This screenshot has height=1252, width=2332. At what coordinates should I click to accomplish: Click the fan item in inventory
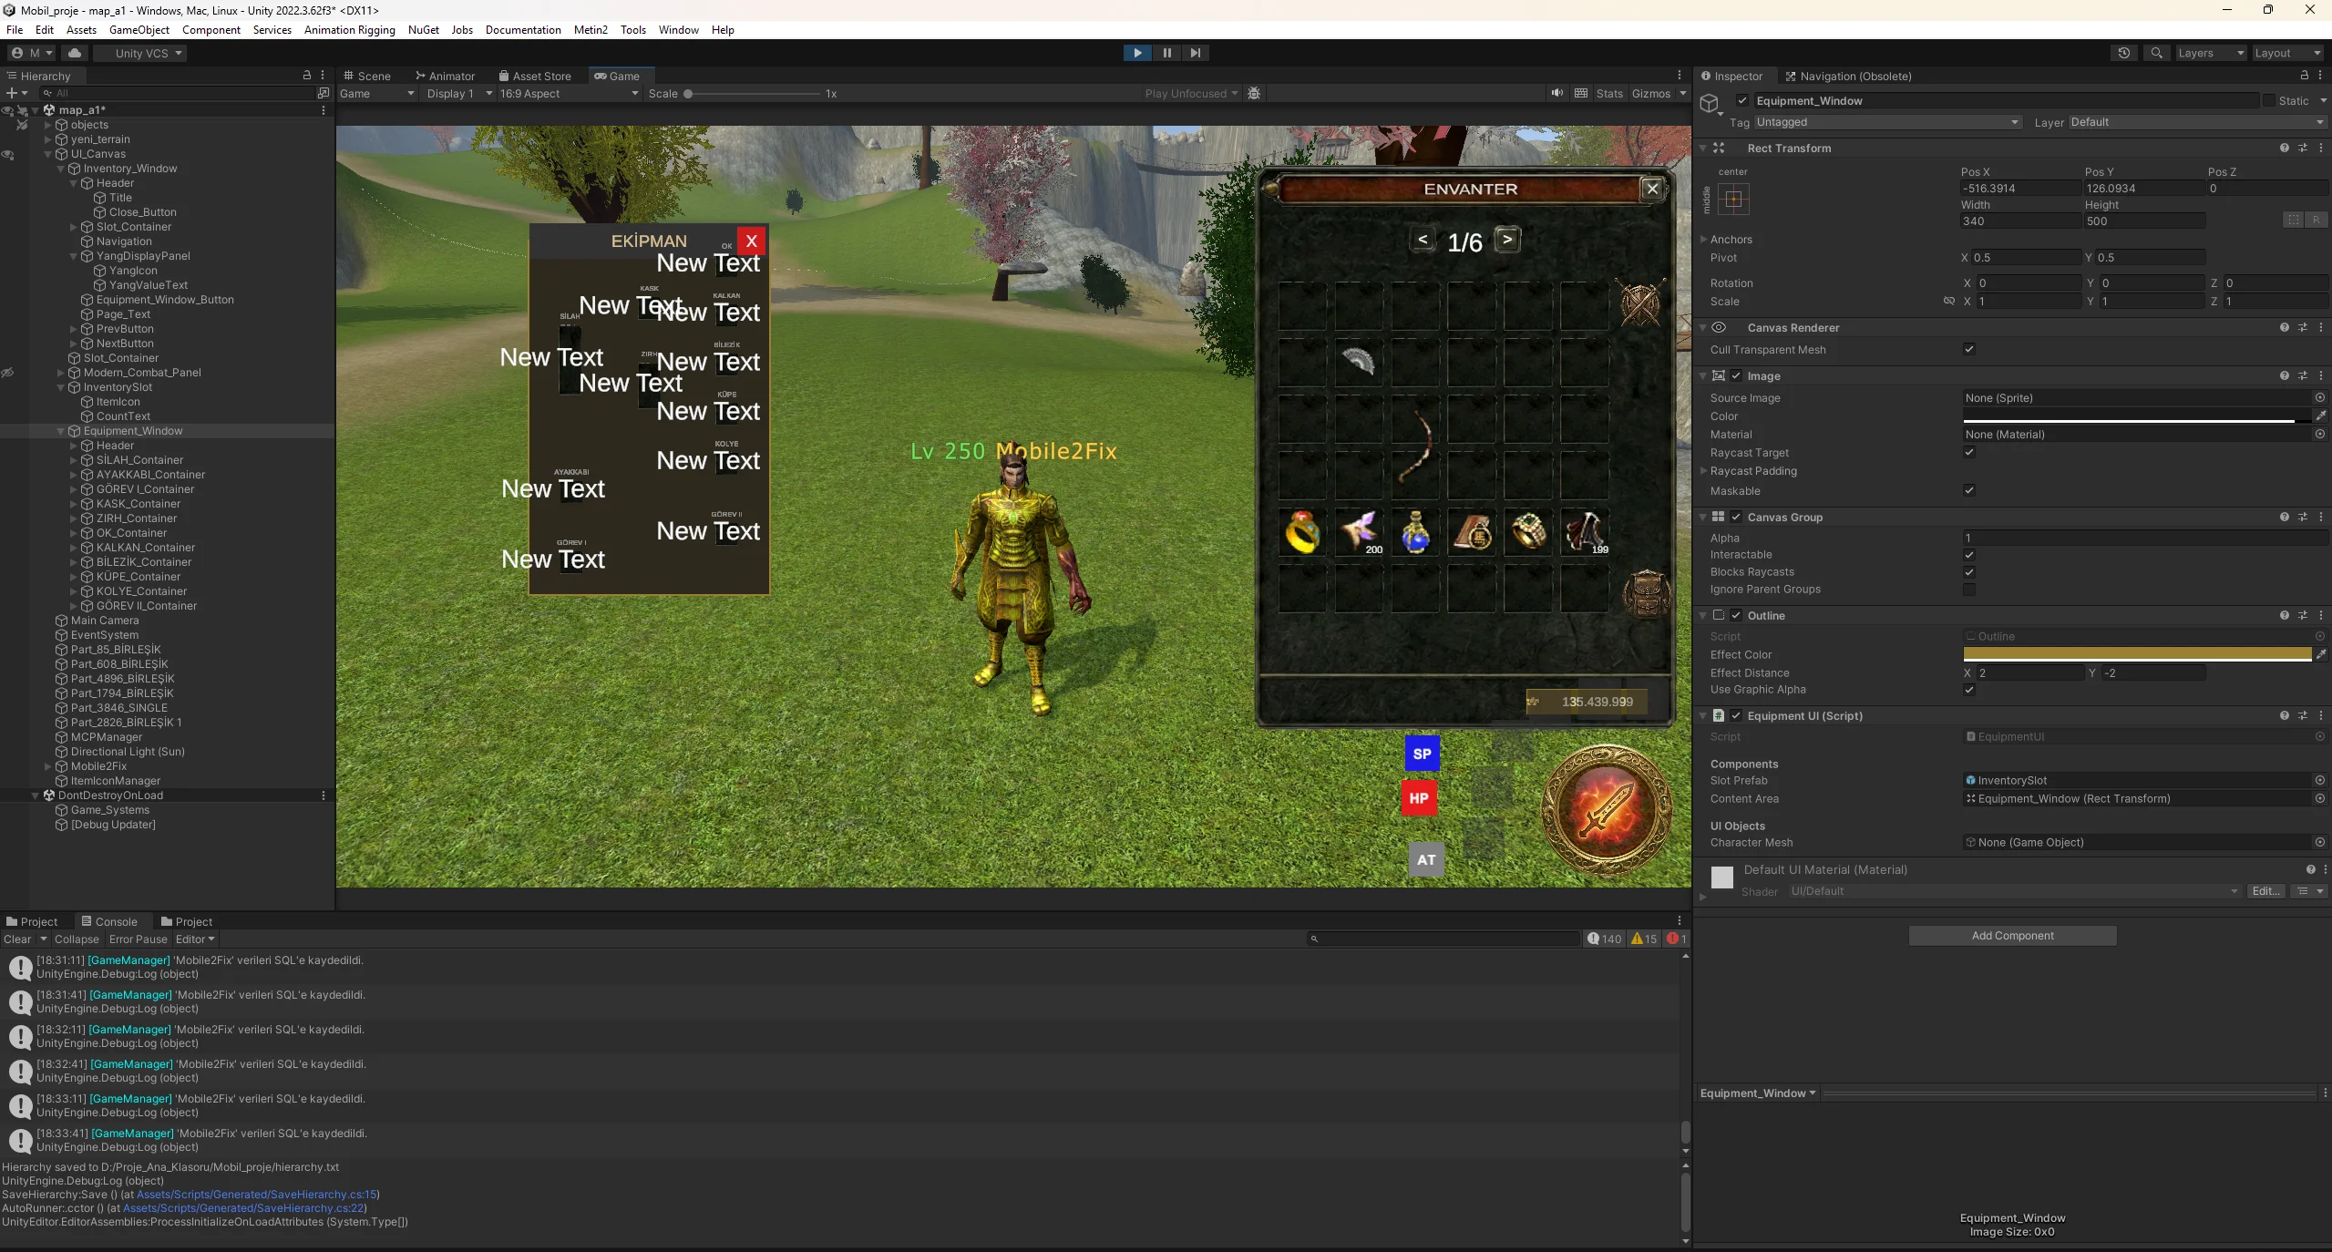point(1359,362)
